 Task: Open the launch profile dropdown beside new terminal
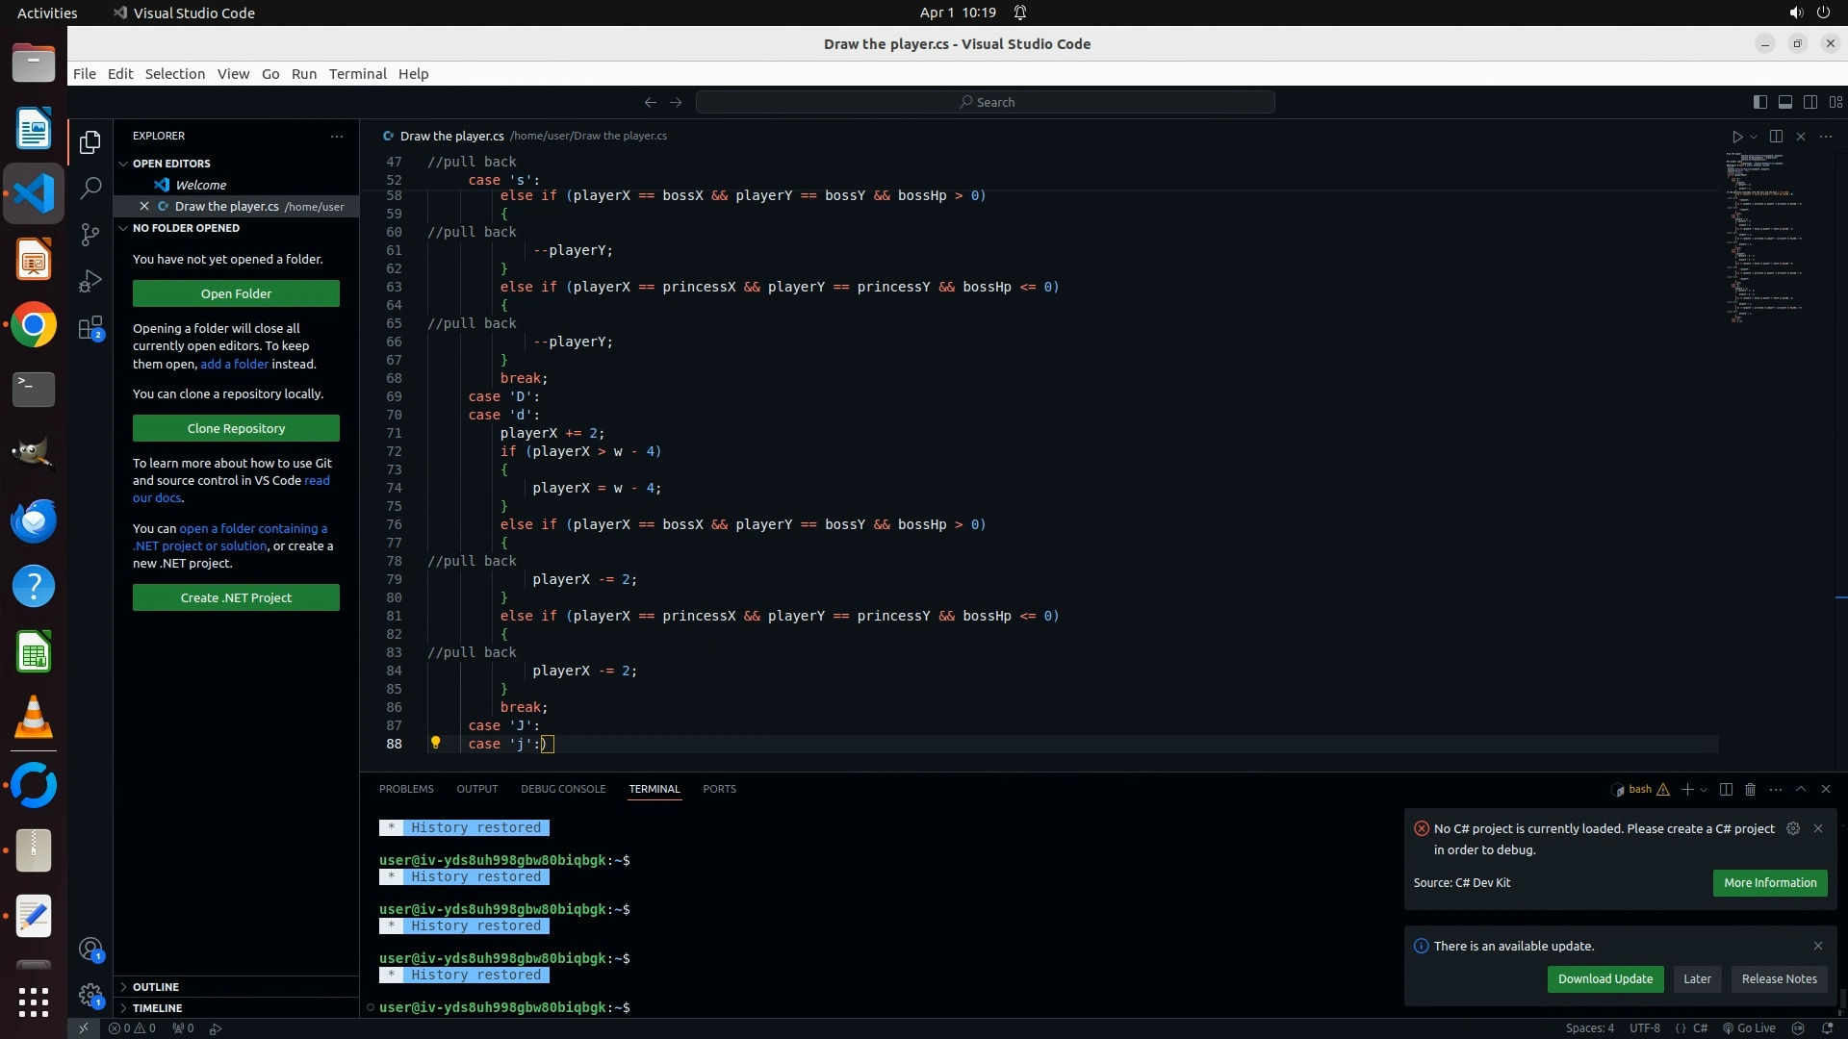tap(1705, 790)
